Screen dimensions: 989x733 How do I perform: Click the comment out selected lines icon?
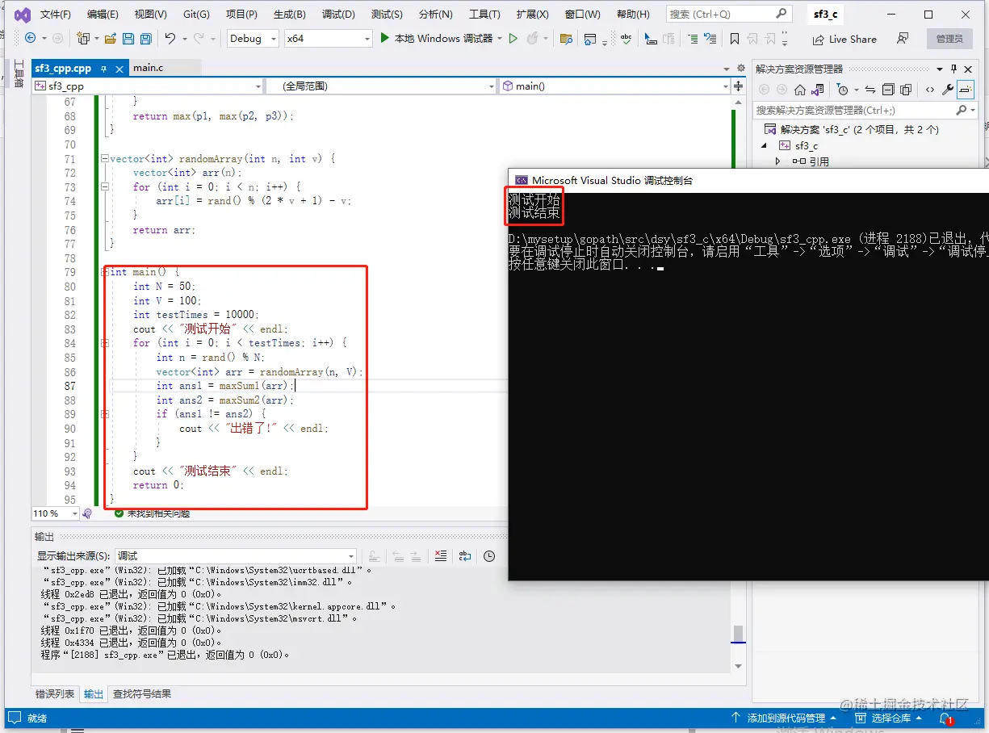coord(693,38)
